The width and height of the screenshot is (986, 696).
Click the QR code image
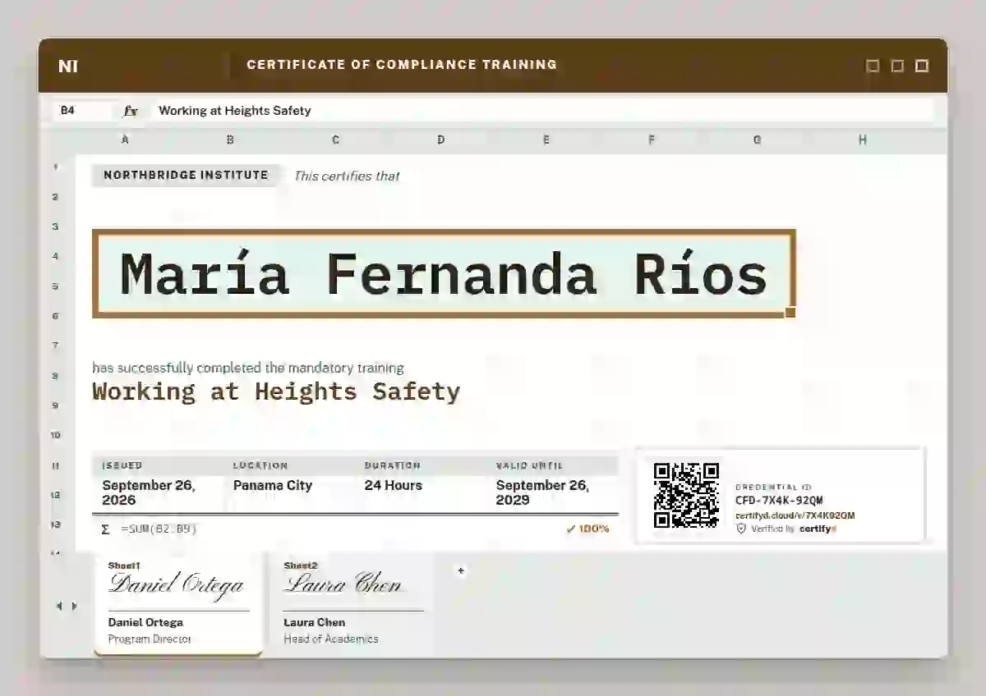pos(686,495)
